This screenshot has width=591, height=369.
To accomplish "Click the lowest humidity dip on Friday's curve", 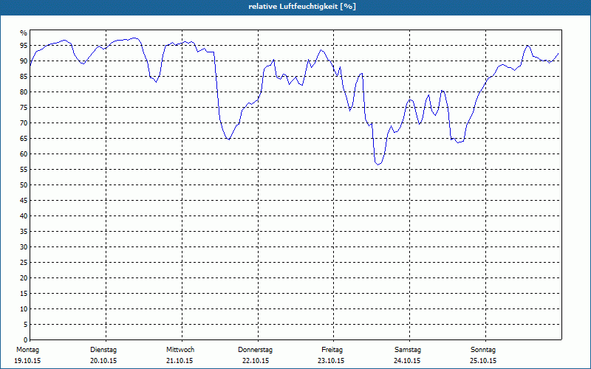I will click(x=378, y=164).
